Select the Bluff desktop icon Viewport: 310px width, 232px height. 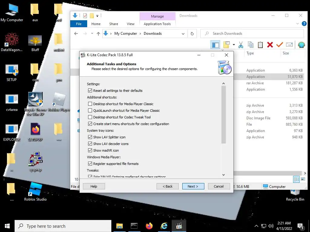(x=35, y=43)
